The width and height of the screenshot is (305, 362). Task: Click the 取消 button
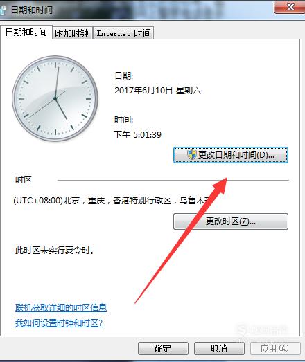click(219, 348)
